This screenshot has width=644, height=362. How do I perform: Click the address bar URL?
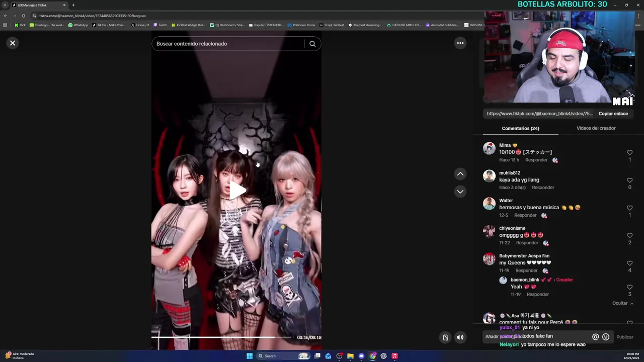point(92,16)
